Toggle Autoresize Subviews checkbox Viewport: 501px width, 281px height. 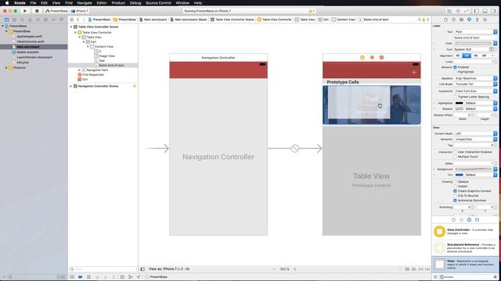[x=455, y=201]
